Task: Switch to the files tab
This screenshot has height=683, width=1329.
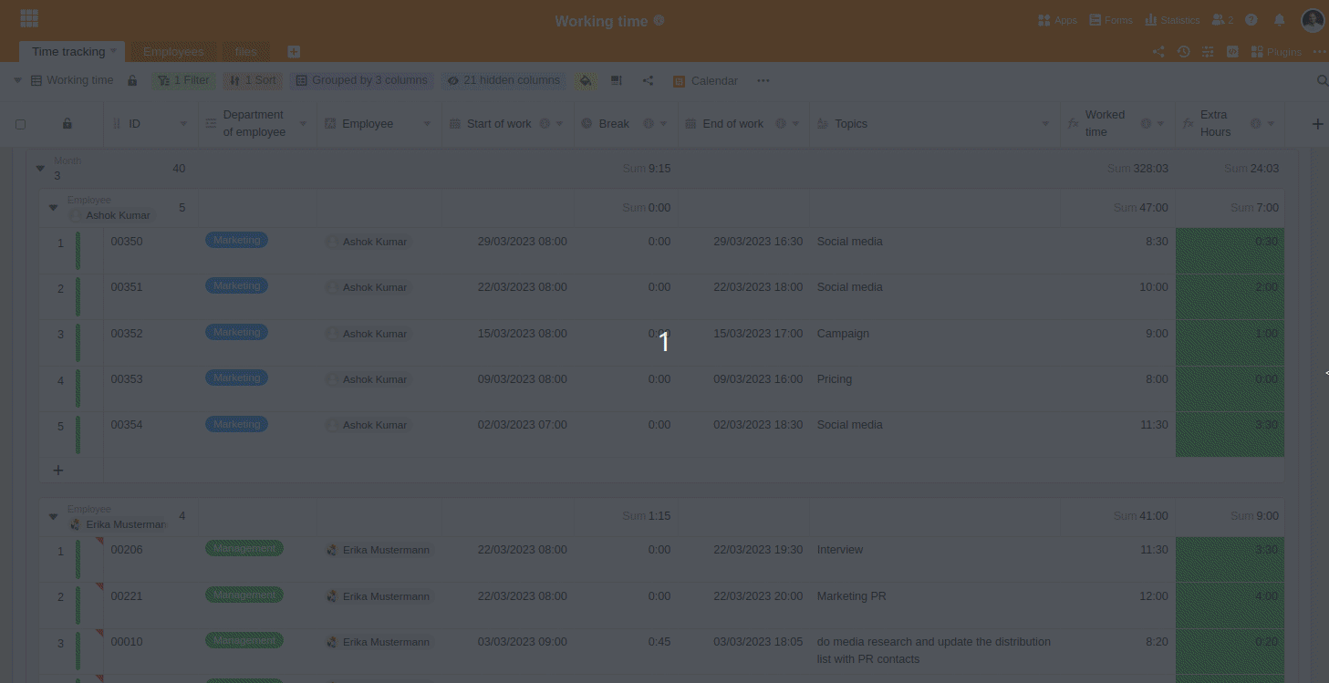Action: 246,52
